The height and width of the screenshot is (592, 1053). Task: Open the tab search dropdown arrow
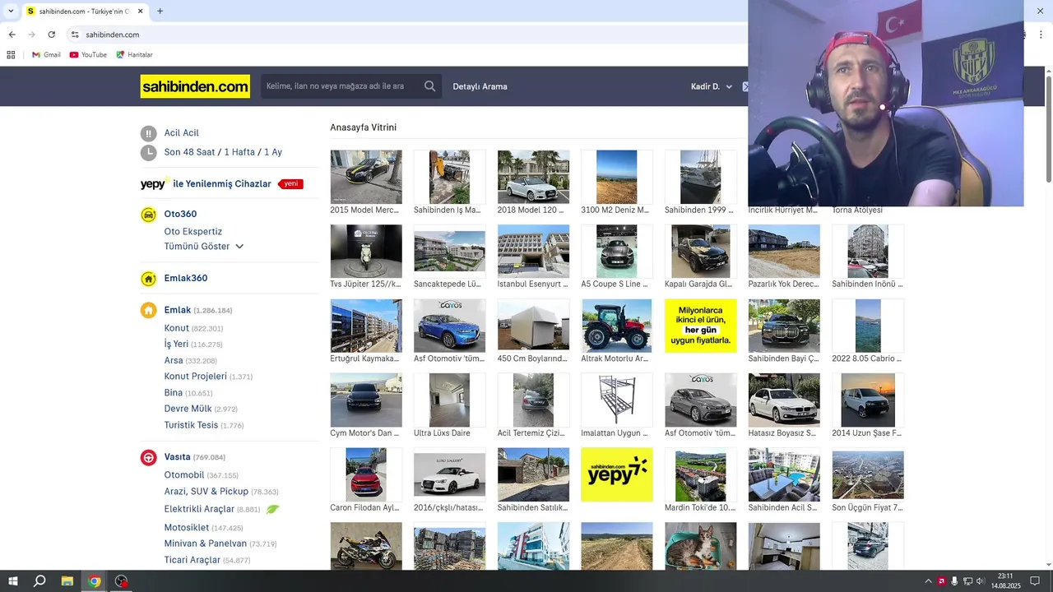click(x=11, y=12)
